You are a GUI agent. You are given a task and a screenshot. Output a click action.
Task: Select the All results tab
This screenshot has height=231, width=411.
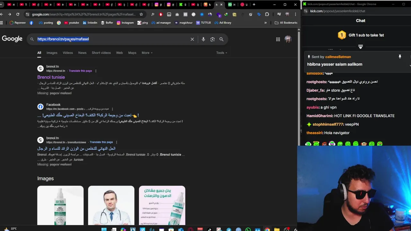point(39,53)
